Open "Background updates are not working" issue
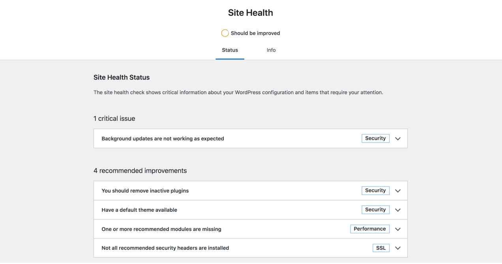Screen dimensions: 502x264 point(163,139)
